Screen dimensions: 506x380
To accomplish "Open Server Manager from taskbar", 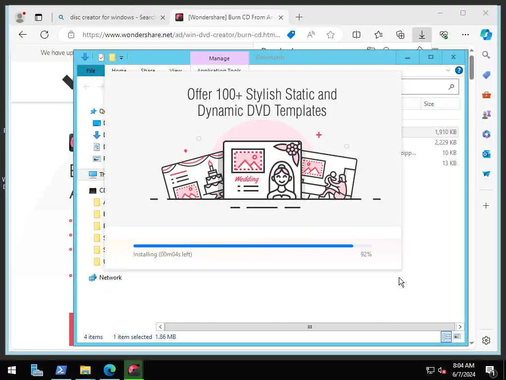I will click(37, 370).
